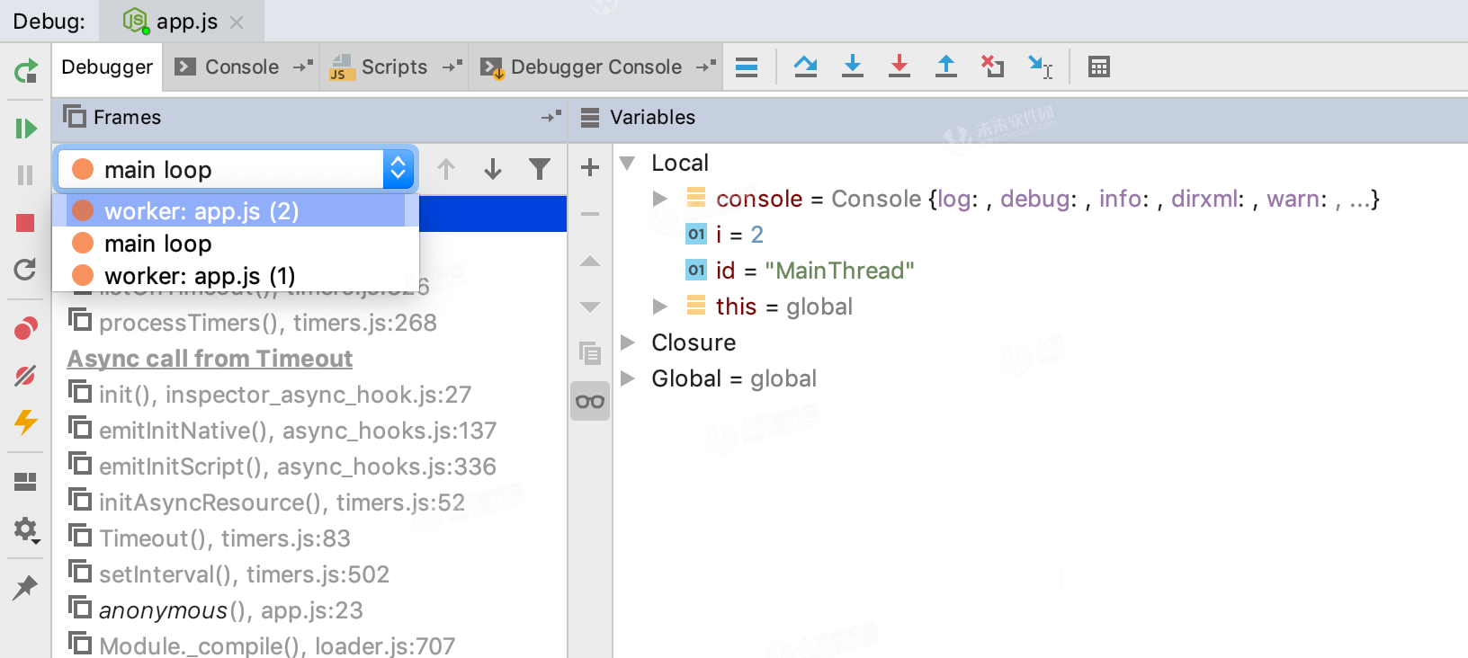The image size is (1468, 658).
Task: Hide the Frames panel
Action: (550, 117)
